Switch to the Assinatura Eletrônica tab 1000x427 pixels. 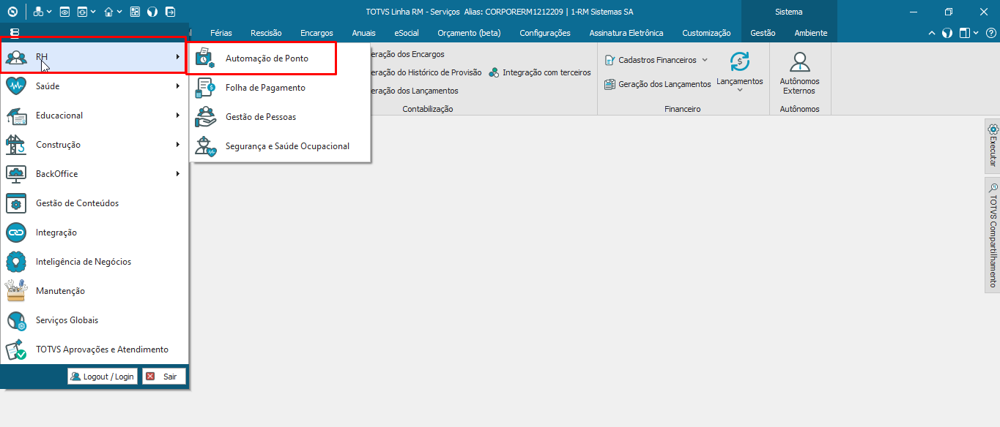click(626, 33)
